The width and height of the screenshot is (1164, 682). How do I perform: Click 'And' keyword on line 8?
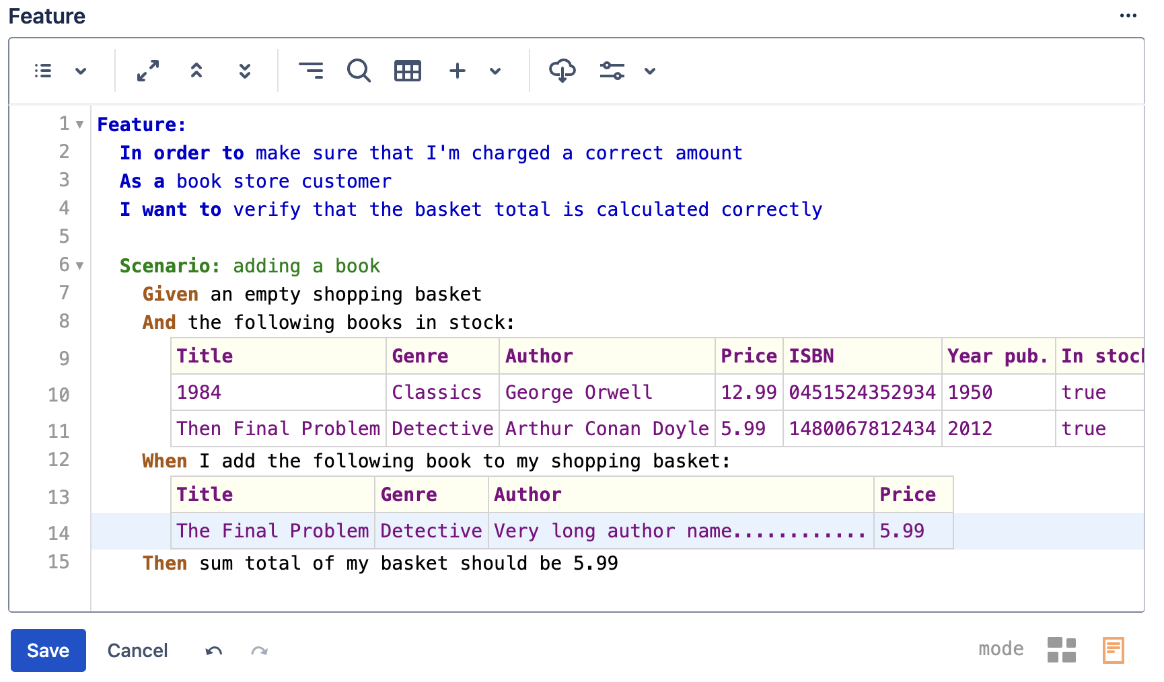click(x=159, y=323)
